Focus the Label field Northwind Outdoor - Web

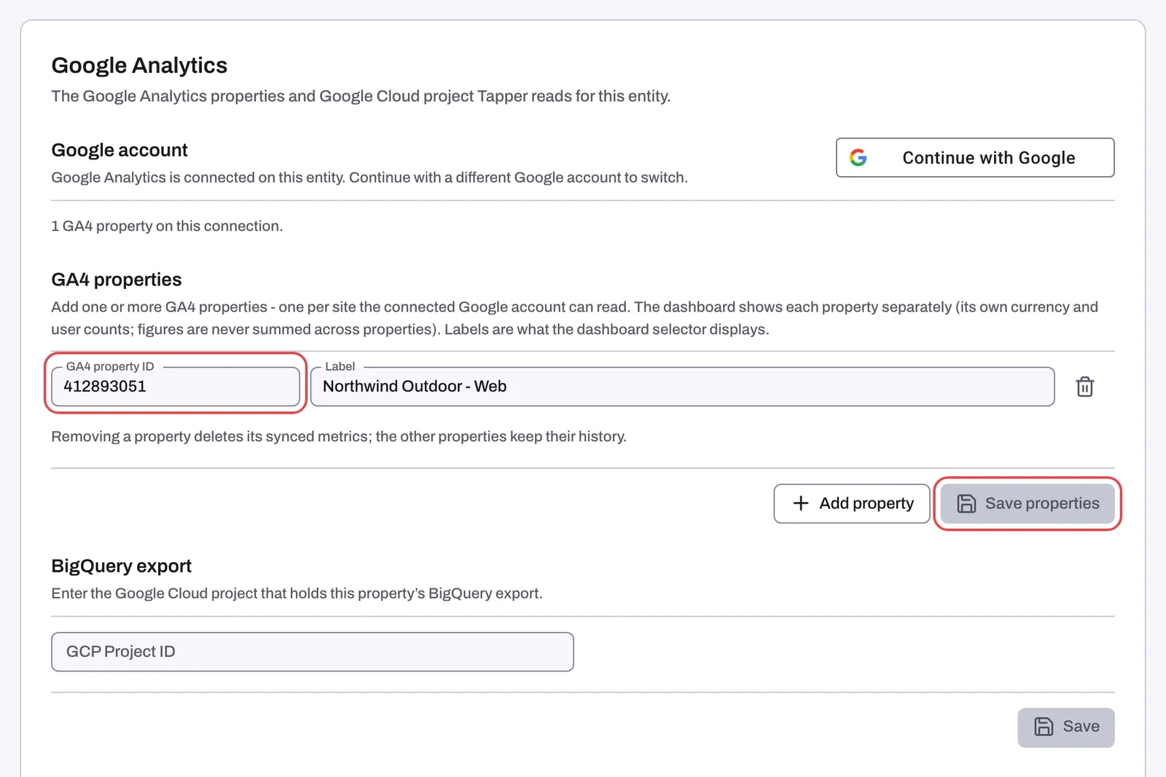click(682, 387)
